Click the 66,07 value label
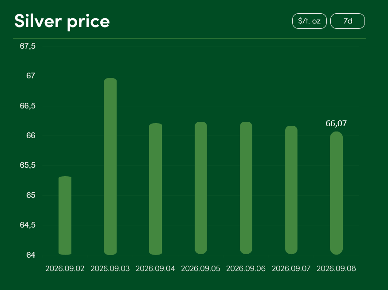This screenshot has width=388, height=290. [336, 124]
